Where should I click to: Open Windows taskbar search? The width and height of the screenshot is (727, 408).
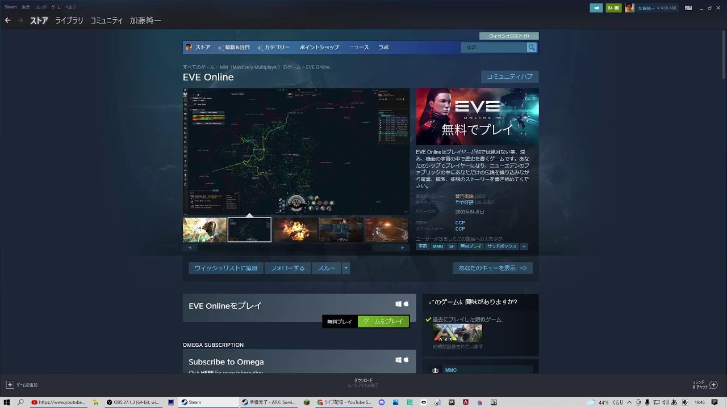click(x=21, y=402)
